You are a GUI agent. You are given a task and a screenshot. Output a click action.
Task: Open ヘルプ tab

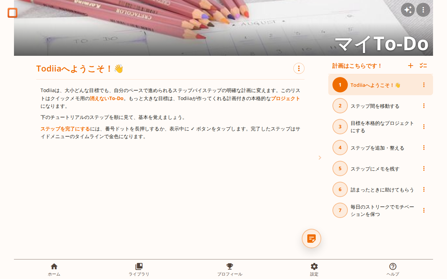coord(393,269)
